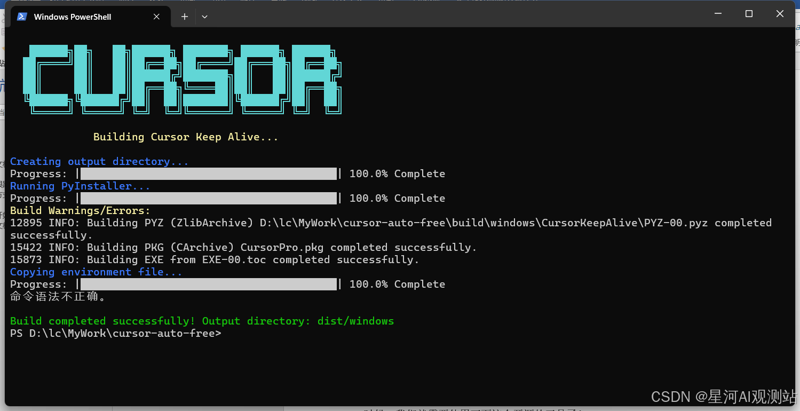
Task: Maximize the terminal window
Action: click(749, 14)
